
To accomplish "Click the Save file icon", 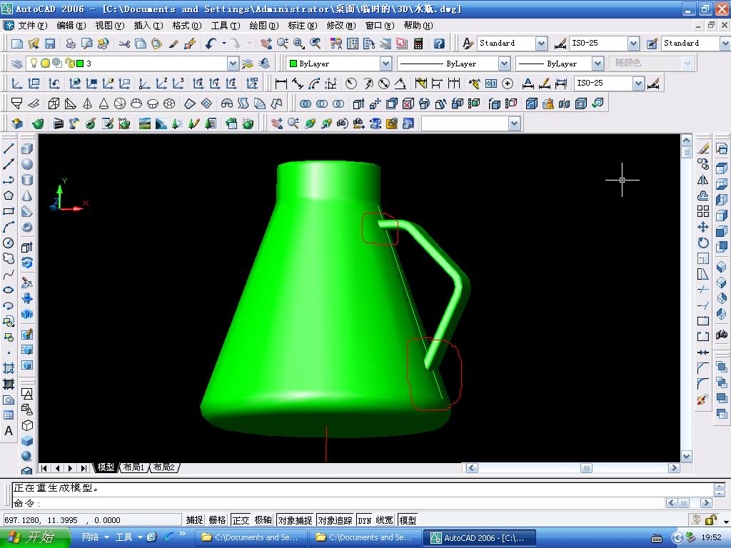I will pyautogui.click(x=50, y=44).
